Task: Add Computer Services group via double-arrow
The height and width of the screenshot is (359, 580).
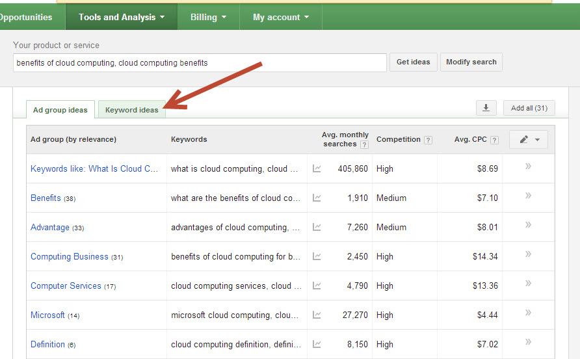Action: click(528, 283)
